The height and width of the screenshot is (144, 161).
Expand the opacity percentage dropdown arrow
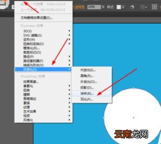103,7
